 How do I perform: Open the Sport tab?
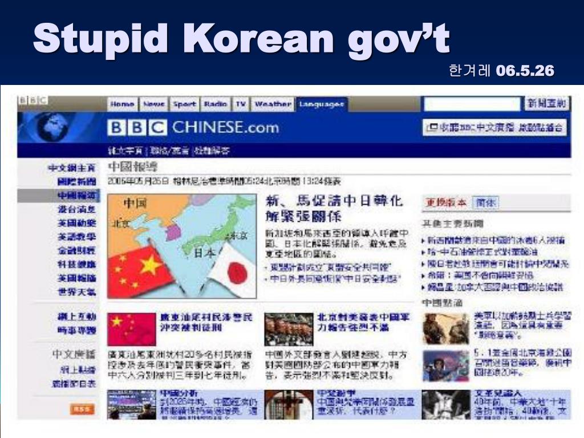[184, 104]
